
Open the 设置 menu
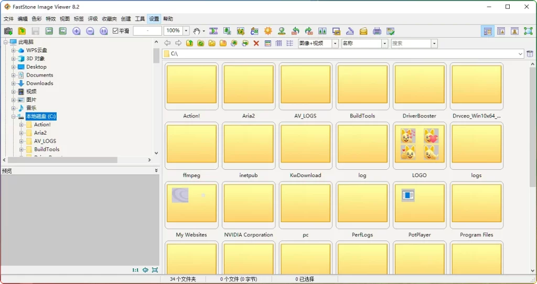point(154,19)
